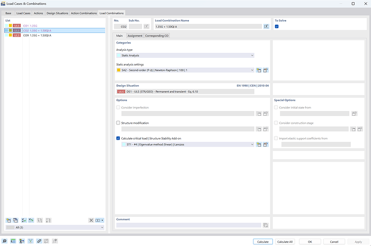371x246 pixels.
Task: Uncheck Calculate critical load option
Action: tap(118, 139)
